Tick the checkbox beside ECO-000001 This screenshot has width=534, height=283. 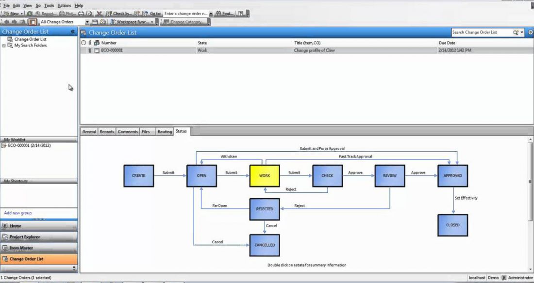coord(97,50)
